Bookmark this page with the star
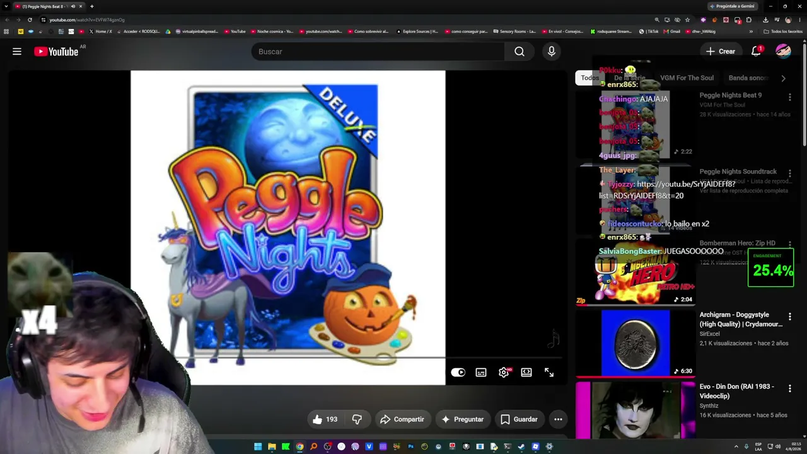Viewport: 807px width, 454px height. pos(687,20)
